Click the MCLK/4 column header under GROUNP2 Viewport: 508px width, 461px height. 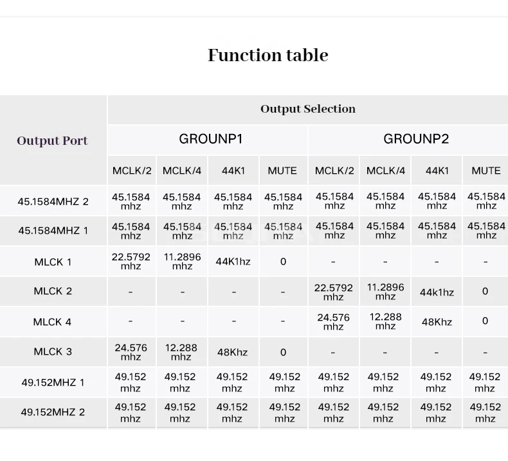coord(385,171)
